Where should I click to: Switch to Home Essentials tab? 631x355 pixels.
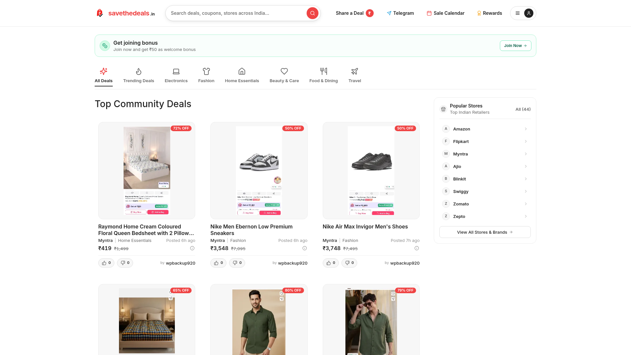click(x=242, y=76)
